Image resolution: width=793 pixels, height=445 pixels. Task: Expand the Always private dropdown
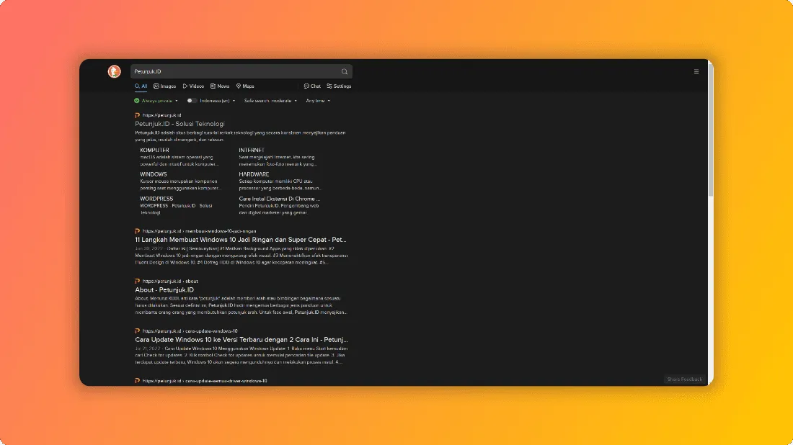coord(160,101)
